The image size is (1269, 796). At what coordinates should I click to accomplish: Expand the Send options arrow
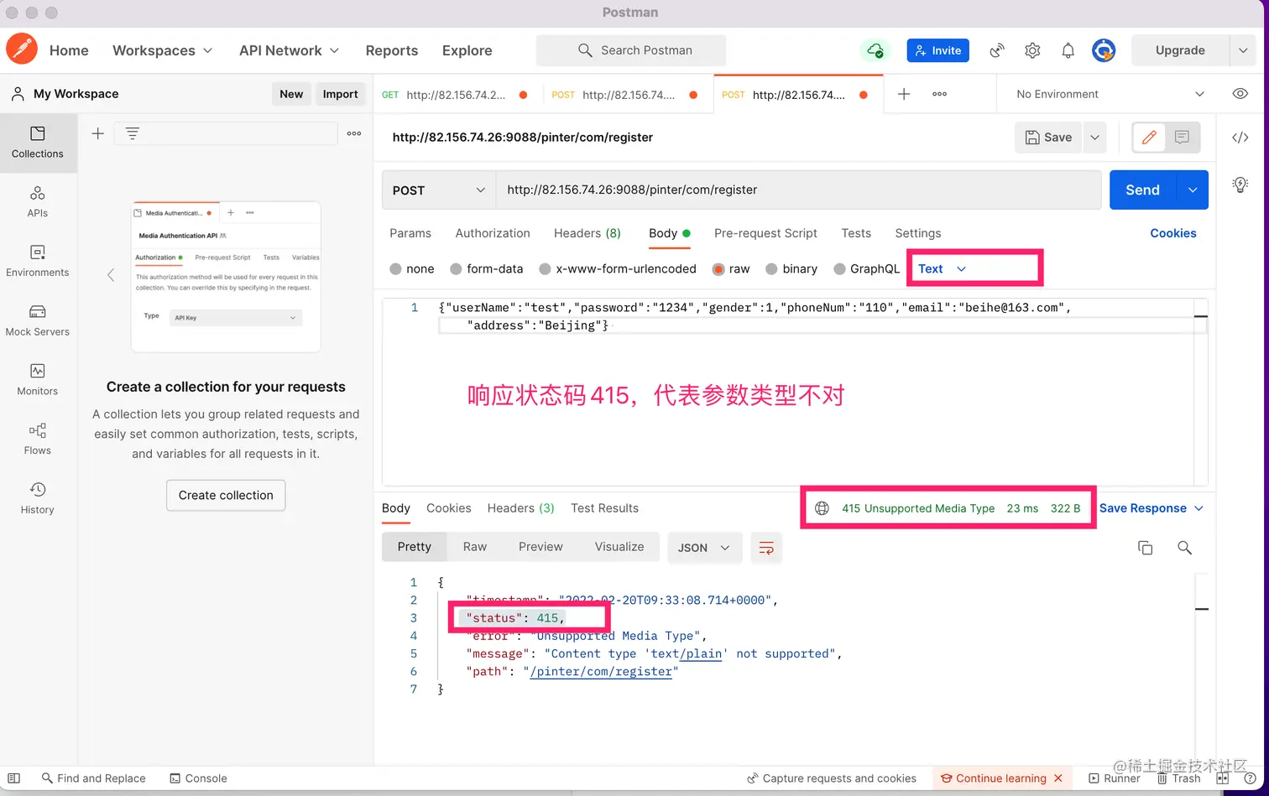point(1193,190)
